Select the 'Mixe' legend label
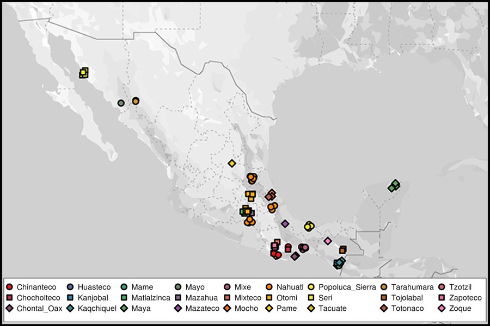Image resolution: width=490 pixels, height=326 pixels. pyautogui.click(x=243, y=287)
